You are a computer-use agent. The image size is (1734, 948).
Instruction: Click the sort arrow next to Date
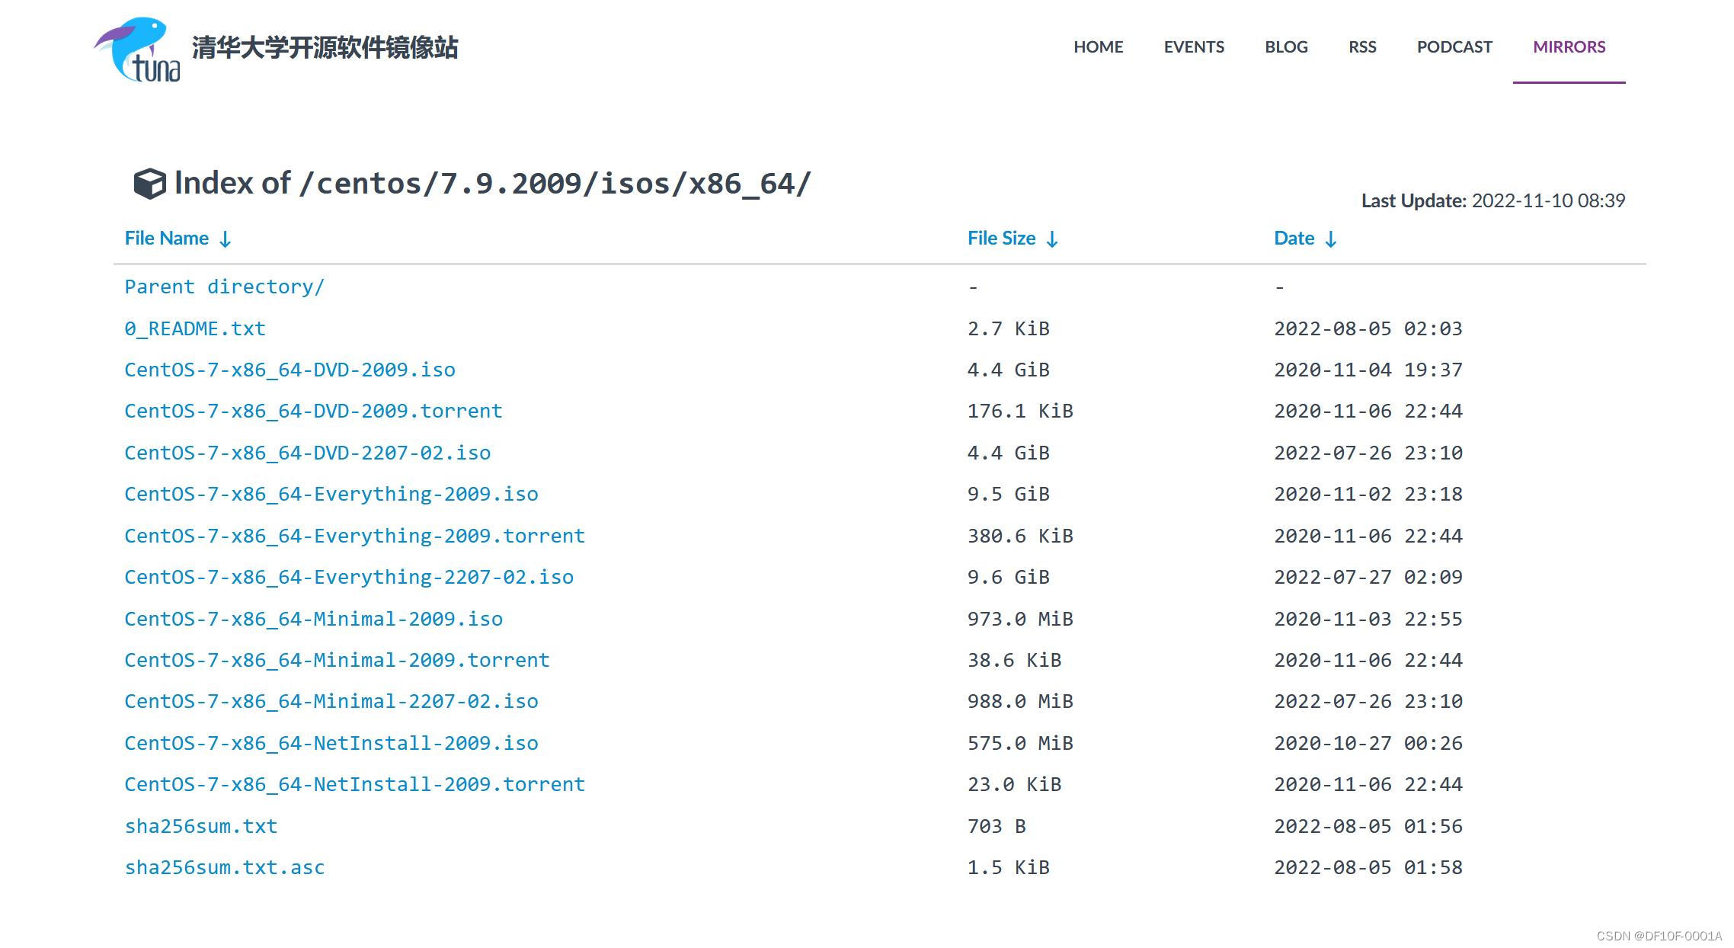[x=1331, y=239]
